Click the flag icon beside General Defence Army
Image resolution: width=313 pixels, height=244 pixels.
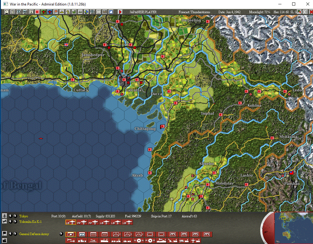pyautogui.click(x=4, y=233)
